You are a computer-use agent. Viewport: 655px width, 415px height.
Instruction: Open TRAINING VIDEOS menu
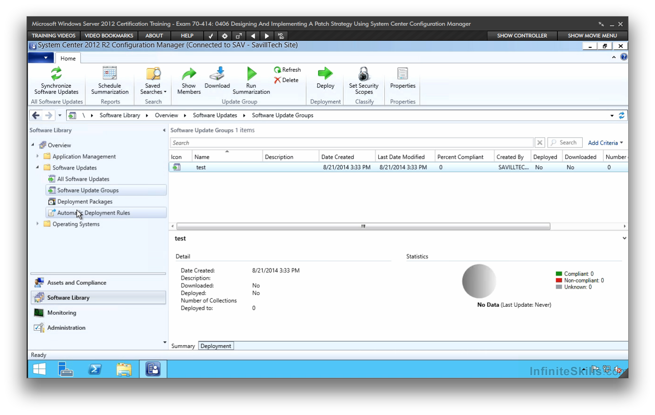[x=53, y=36]
